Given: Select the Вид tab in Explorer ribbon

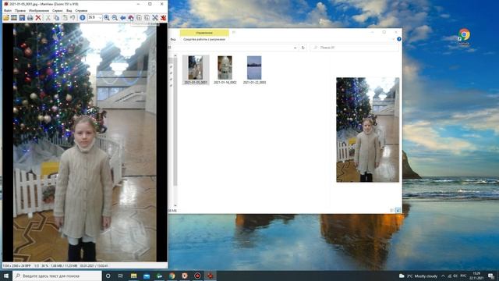Looking at the screenshot, I should (x=173, y=39).
